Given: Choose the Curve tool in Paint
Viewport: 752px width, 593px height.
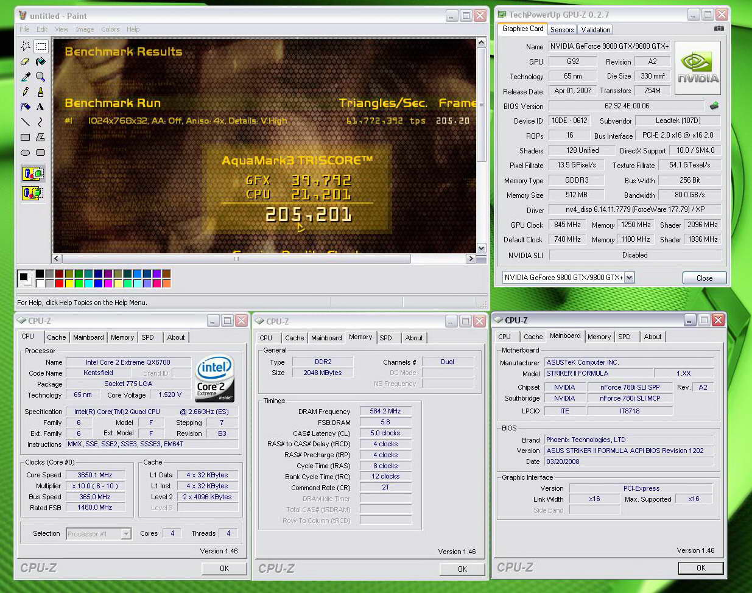Looking at the screenshot, I should (41, 122).
